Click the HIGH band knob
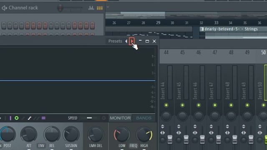This screenshot has height=150, width=267. (144, 134)
